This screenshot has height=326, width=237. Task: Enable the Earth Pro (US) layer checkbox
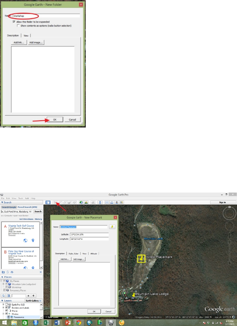click(x=7, y=305)
